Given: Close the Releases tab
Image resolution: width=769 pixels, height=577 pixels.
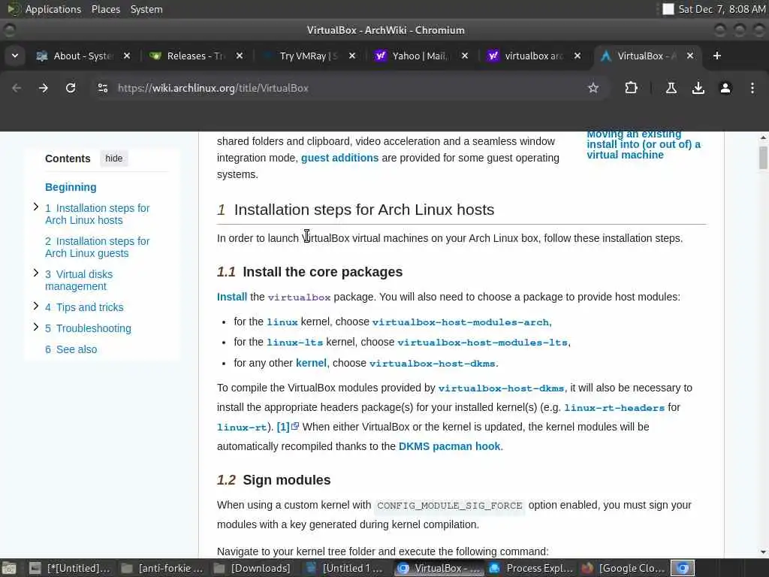Looking at the screenshot, I should click(x=240, y=56).
